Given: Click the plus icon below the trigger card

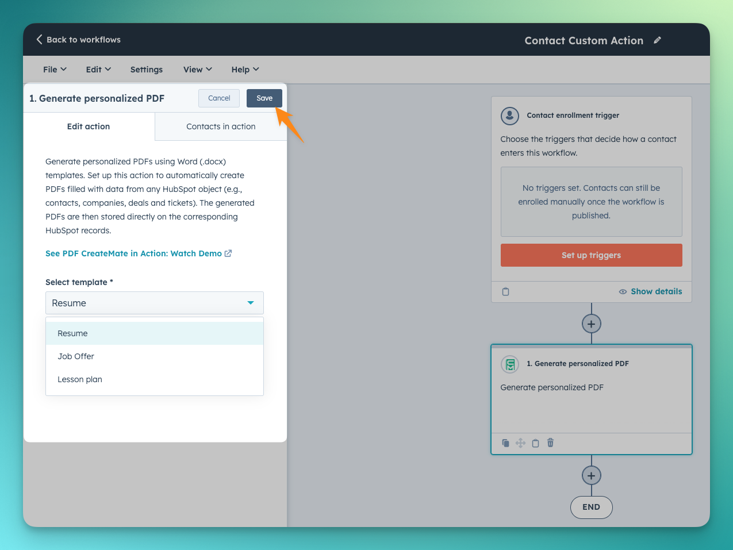Looking at the screenshot, I should [x=591, y=323].
